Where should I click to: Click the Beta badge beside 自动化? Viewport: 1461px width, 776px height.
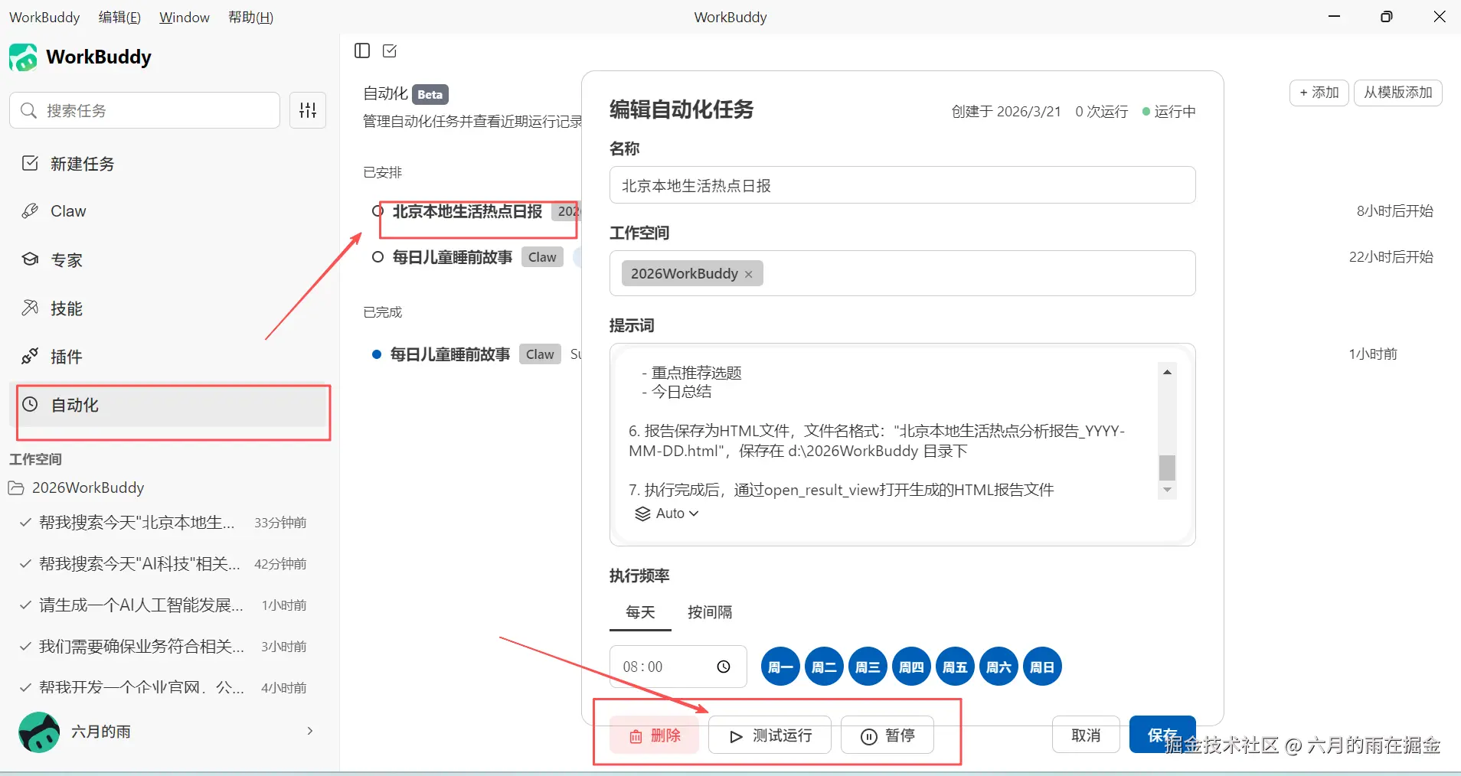(430, 94)
